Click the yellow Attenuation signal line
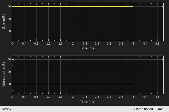This screenshot has width=169, height=112. (x=73, y=84)
